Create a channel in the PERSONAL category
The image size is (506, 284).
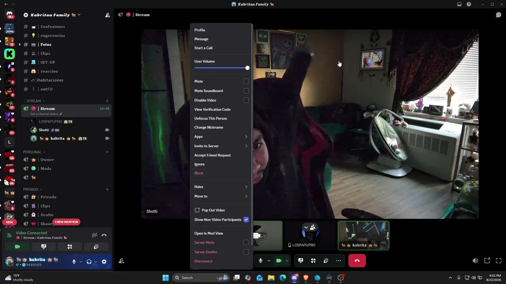coord(107,152)
